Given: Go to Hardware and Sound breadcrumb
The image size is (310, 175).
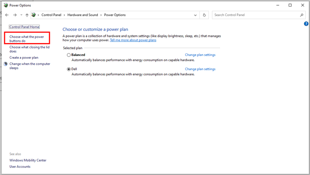Looking at the screenshot, I should [x=83, y=15].
